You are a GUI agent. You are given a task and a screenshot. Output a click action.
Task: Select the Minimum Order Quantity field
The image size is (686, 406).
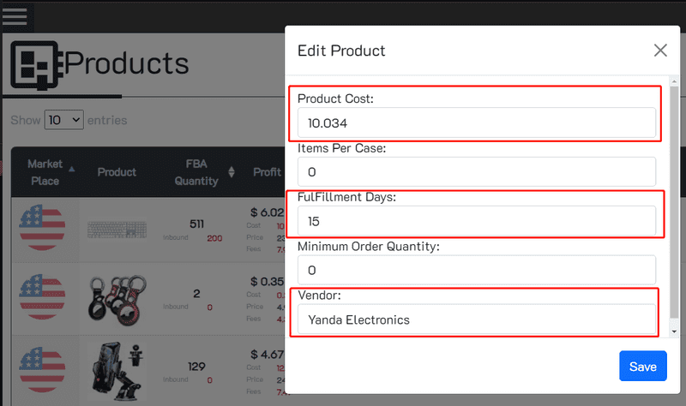pyautogui.click(x=476, y=270)
